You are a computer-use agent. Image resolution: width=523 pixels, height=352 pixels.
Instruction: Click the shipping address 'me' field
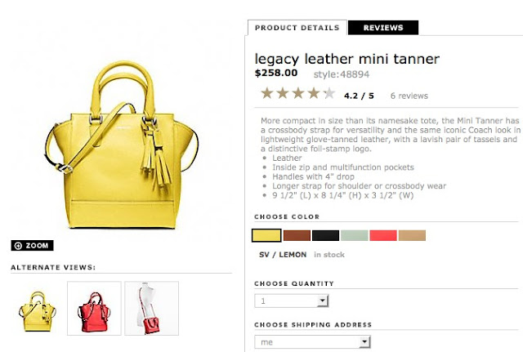[312, 342]
